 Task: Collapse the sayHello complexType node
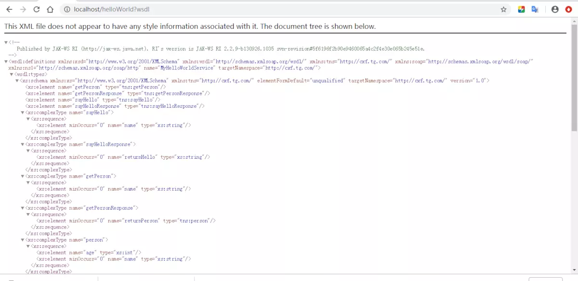pos(23,113)
